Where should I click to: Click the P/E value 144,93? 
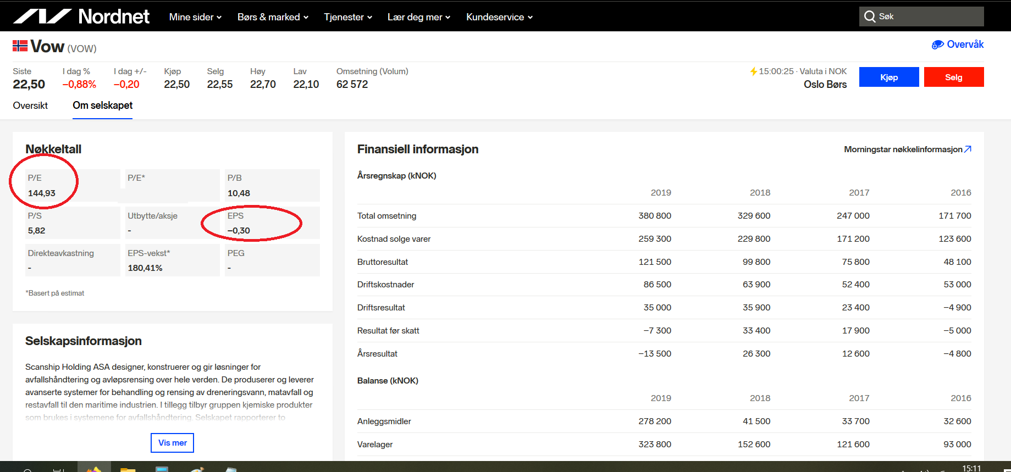click(x=42, y=193)
